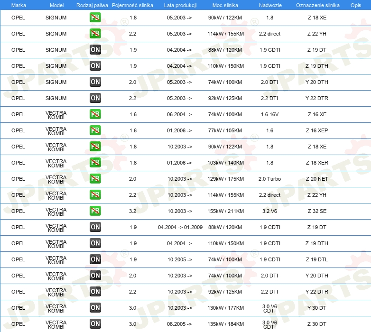Click petrol icon in Vectra Kombi Z 18 XER row
This screenshot has width=371, height=332.
point(95,163)
